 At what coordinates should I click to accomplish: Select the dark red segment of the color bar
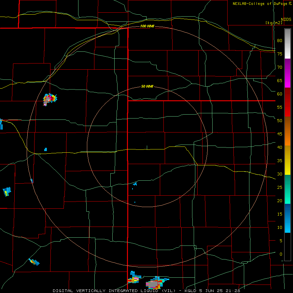(287, 102)
